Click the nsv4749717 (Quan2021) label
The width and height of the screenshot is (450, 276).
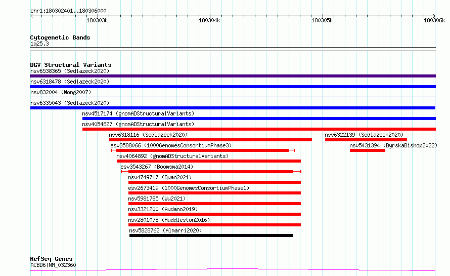(160, 177)
